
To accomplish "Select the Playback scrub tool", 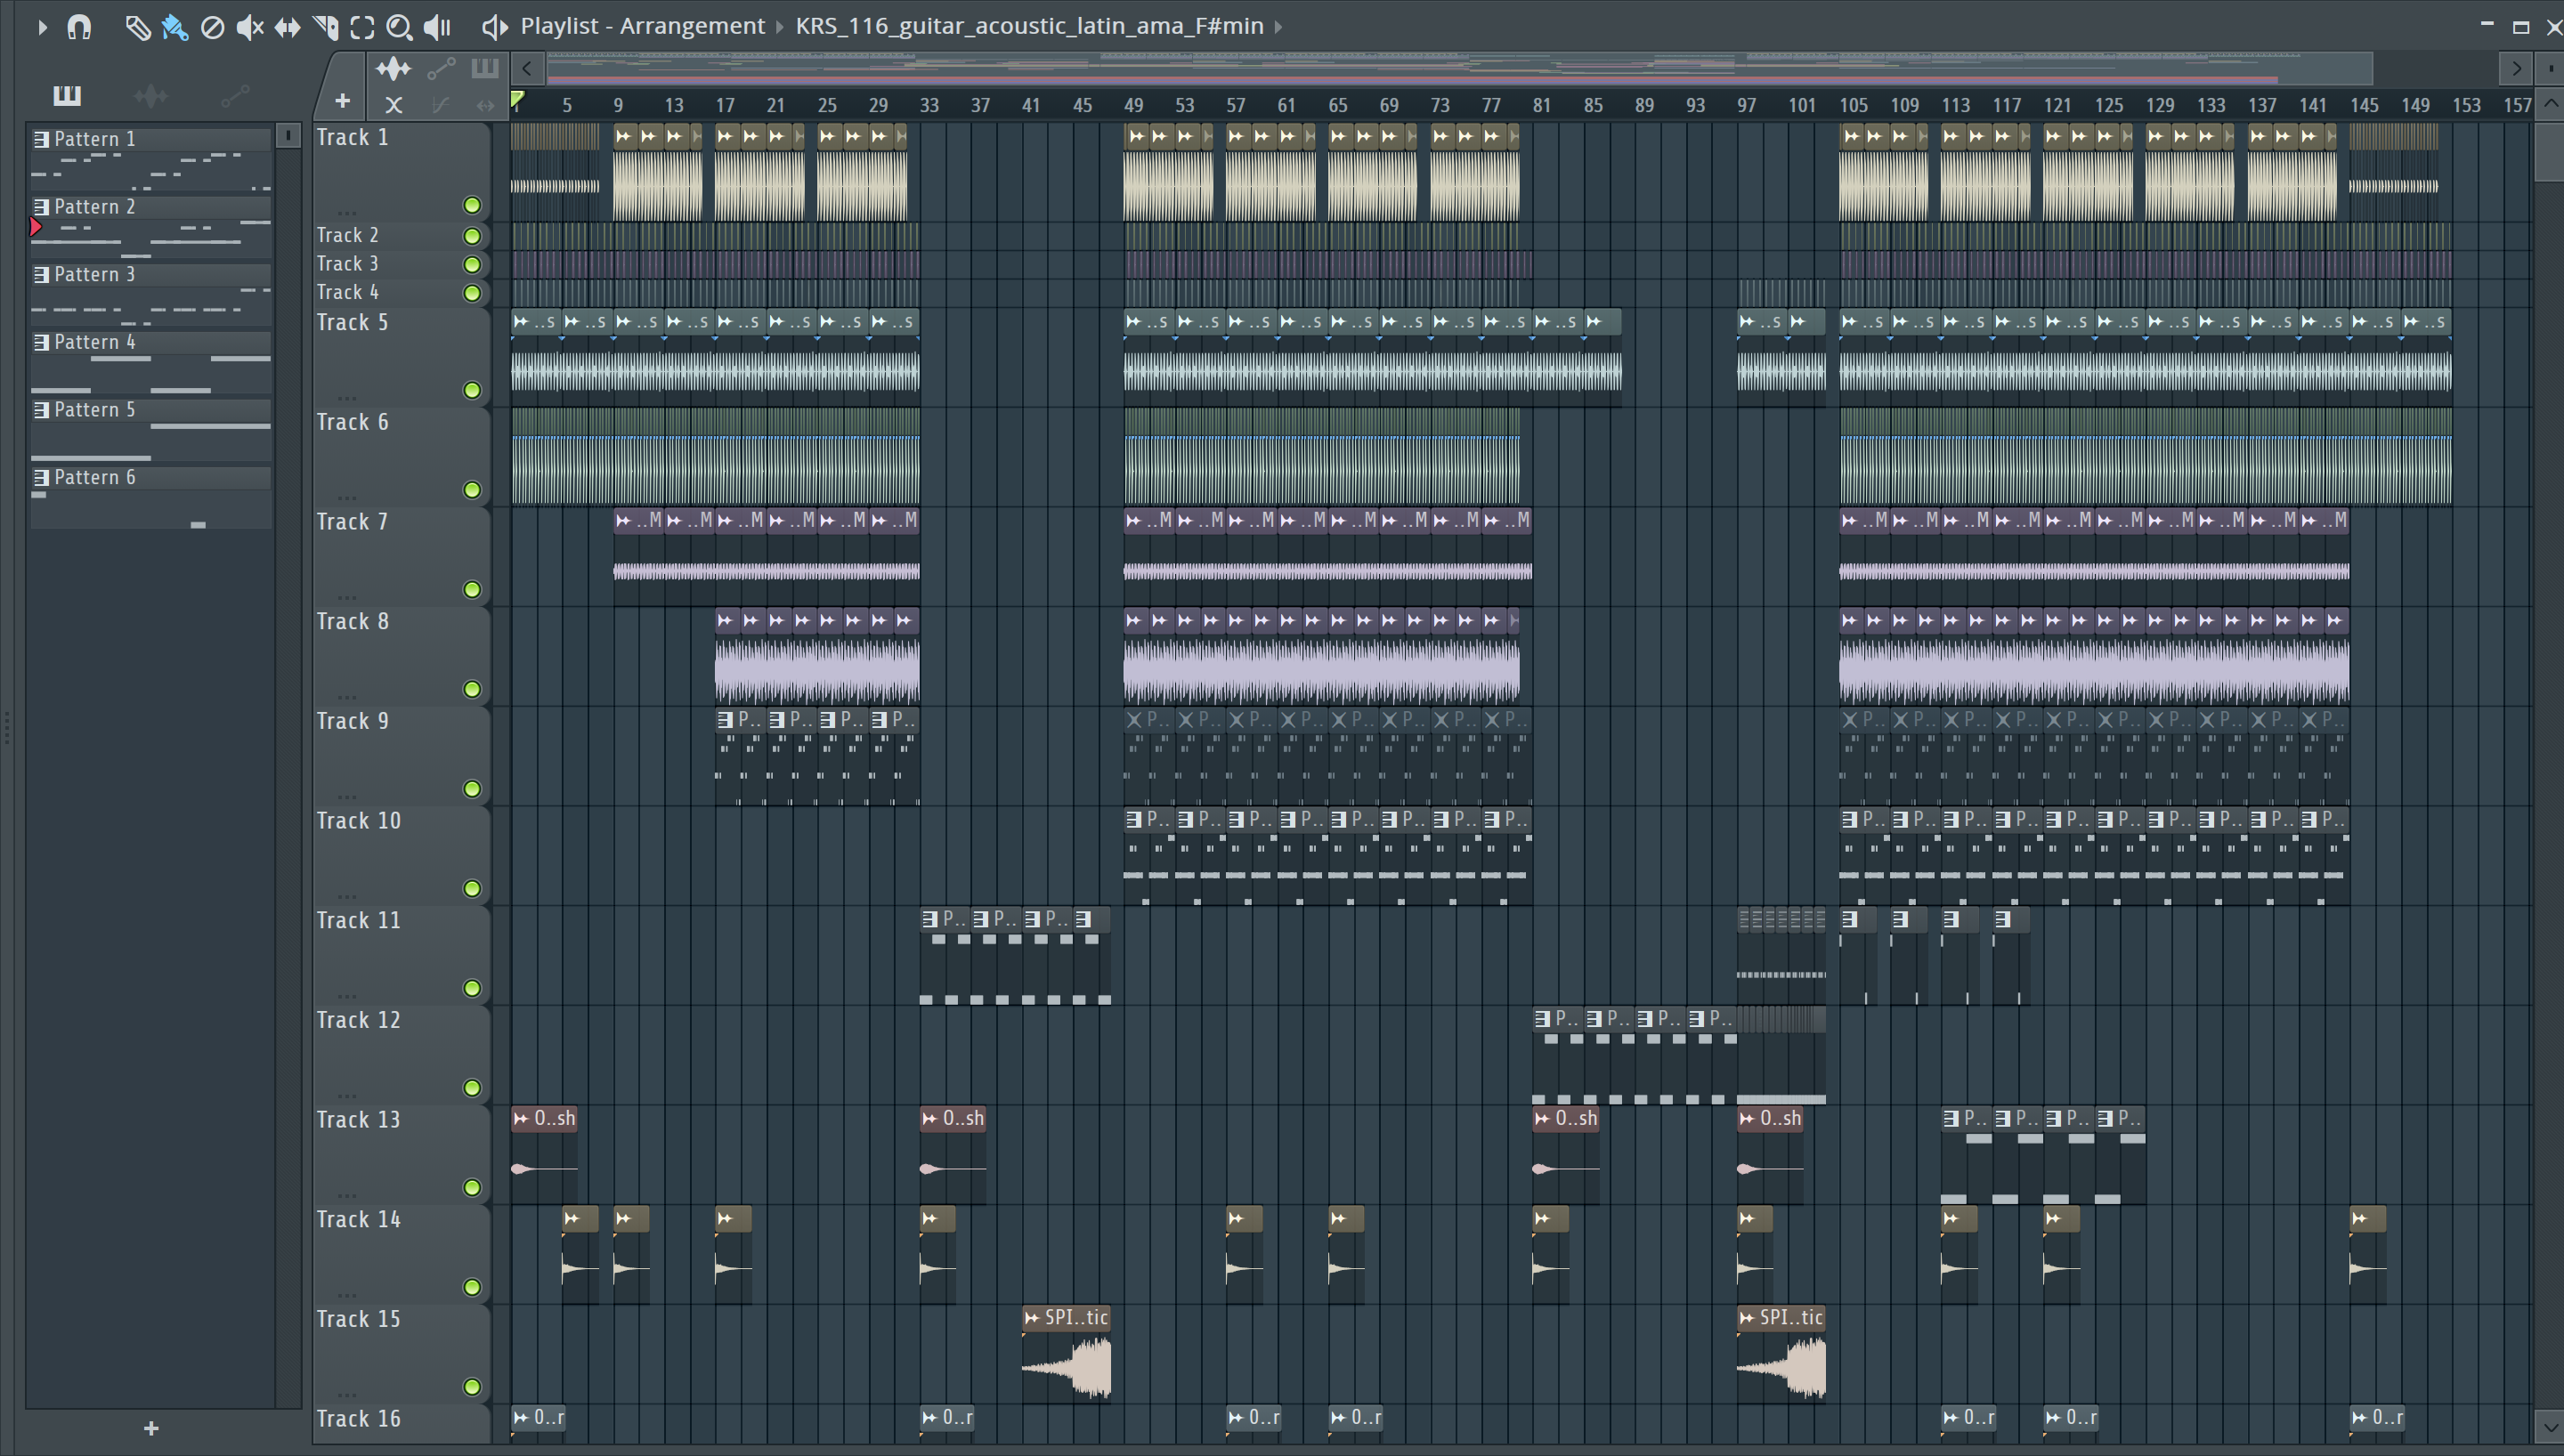I will (x=437, y=27).
